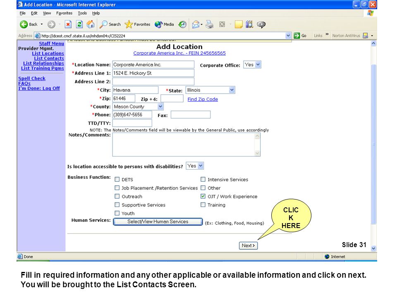Viewport: 397px width, 298px height.
Task: Click the Print icon
Action: pyautogui.click(x=209, y=24)
